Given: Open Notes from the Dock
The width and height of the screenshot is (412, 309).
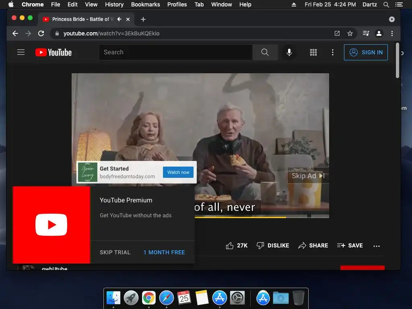Looking at the screenshot, I should click(202, 298).
